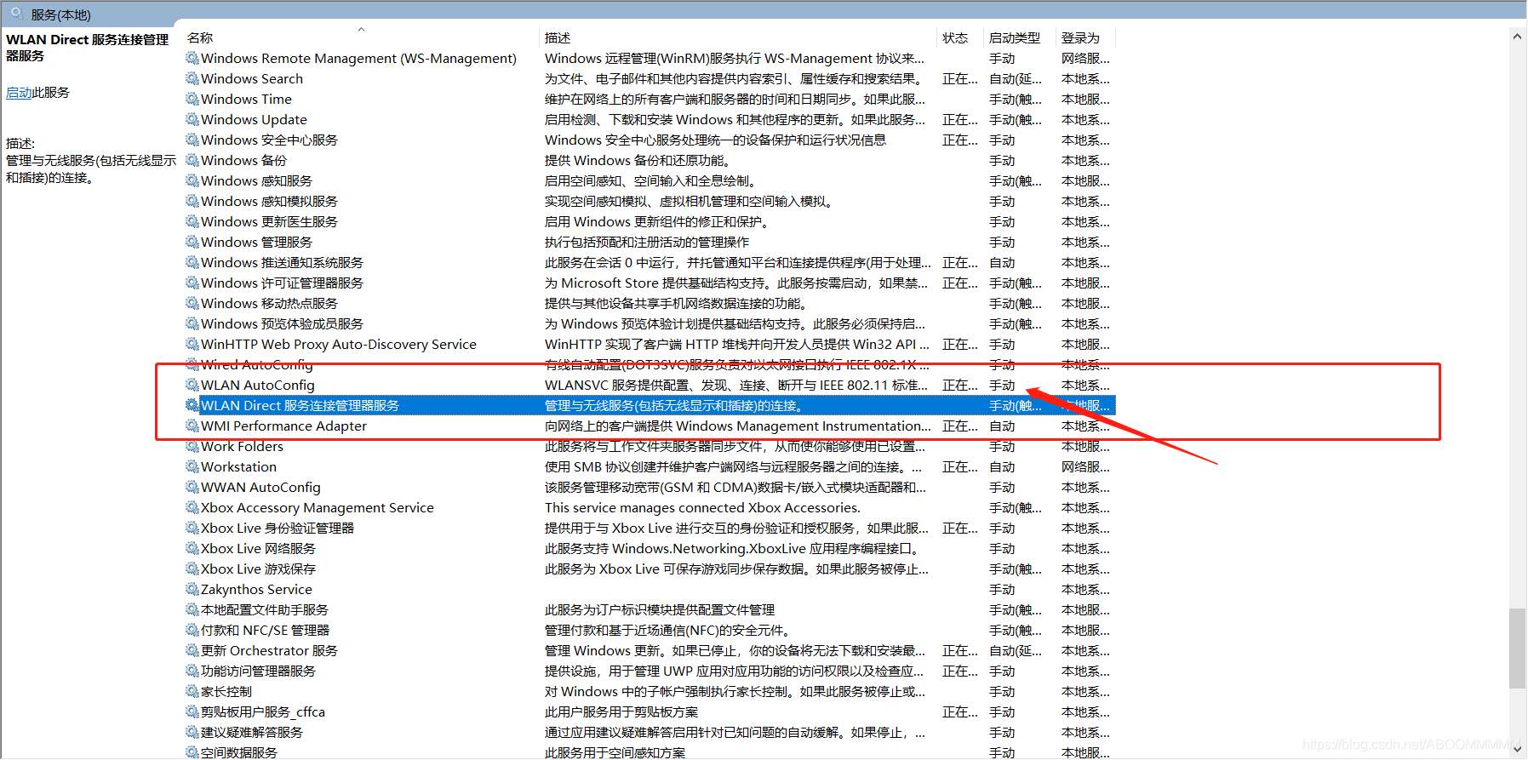The image size is (1528, 760).
Task: Select the Xbox Live 游戏保存 service name
Action: tap(258, 569)
